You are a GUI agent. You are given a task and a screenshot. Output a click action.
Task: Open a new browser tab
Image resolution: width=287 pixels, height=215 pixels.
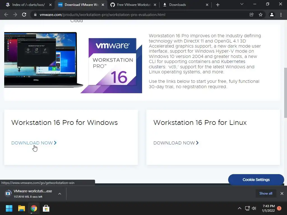[217, 5]
